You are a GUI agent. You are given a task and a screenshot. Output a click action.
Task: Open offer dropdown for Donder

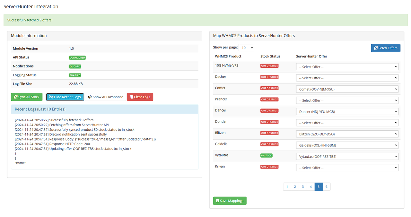click(347, 123)
